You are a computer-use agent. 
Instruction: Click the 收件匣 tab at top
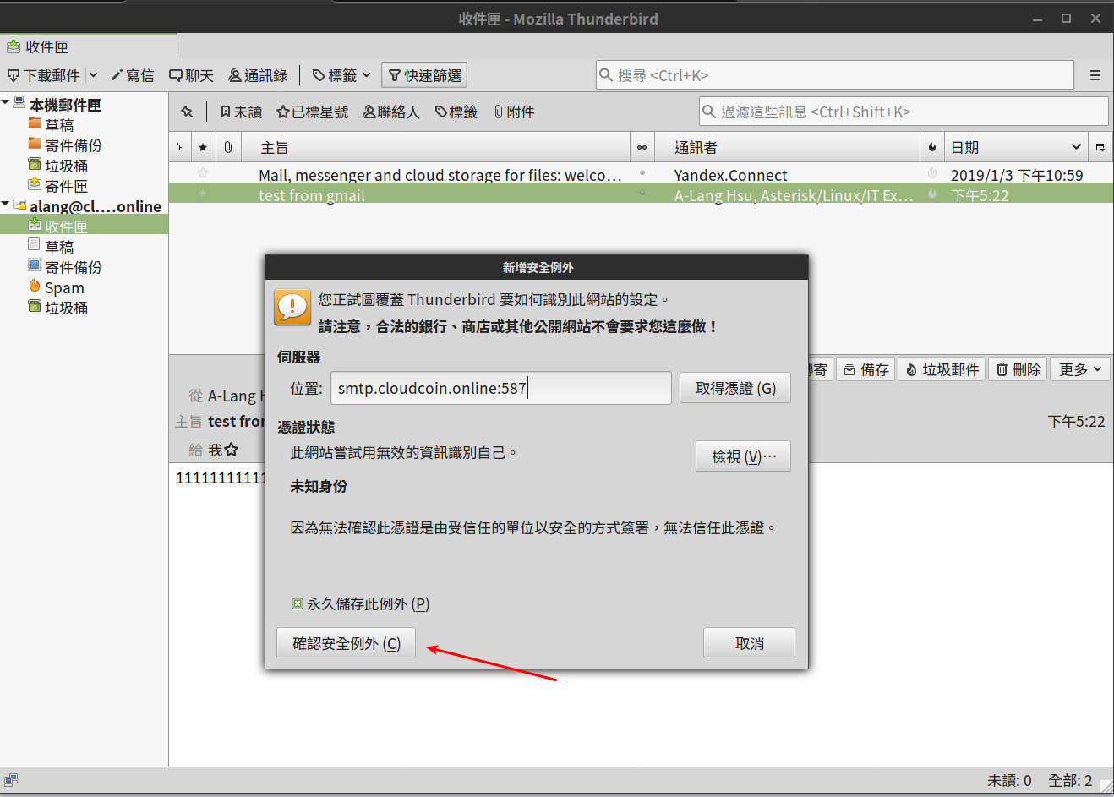[x=89, y=46]
